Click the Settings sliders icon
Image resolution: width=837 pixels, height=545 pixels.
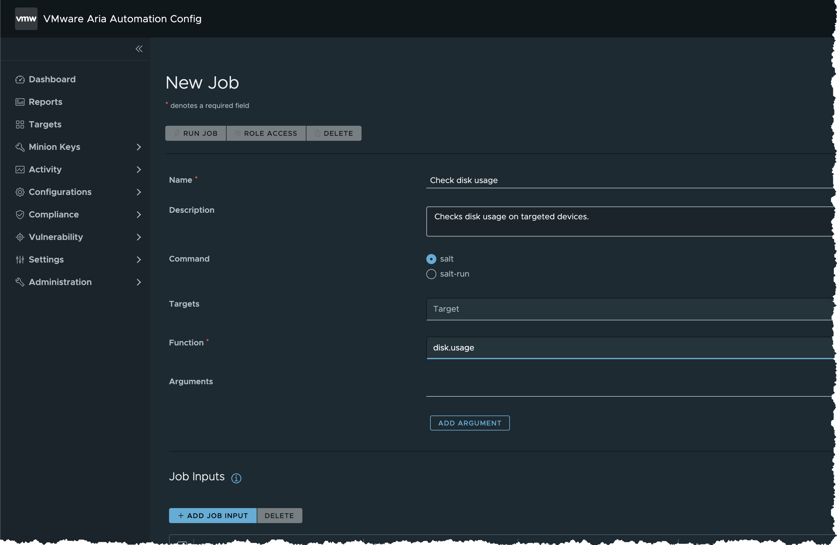pyautogui.click(x=20, y=259)
